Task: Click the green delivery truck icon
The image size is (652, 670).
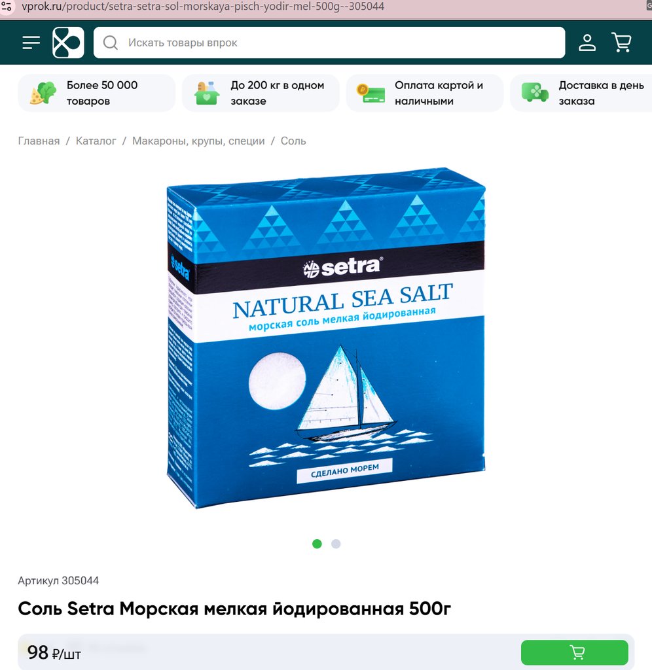Action: (x=535, y=93)
